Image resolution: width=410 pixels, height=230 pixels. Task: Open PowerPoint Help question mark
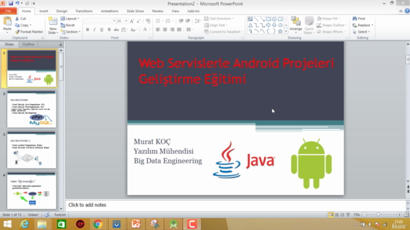(x=407, y=11)
